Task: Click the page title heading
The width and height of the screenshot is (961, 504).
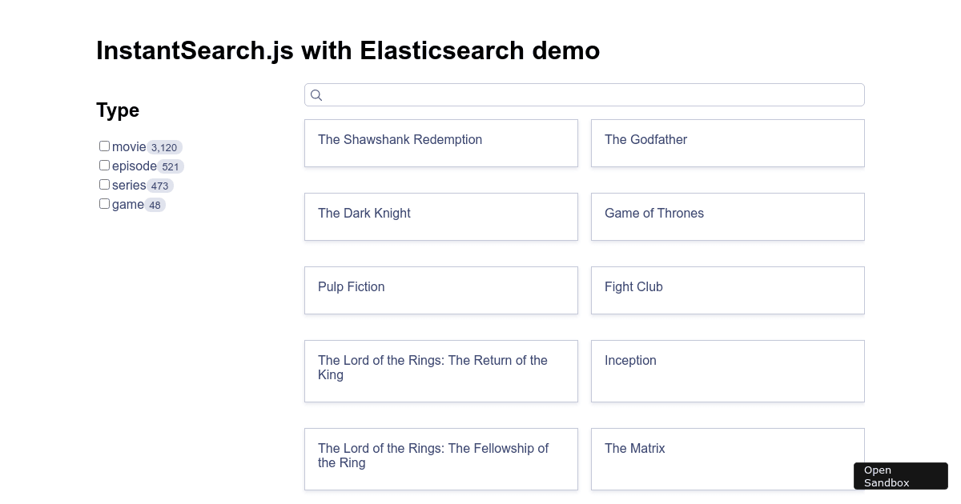Action: click(348, 50)
